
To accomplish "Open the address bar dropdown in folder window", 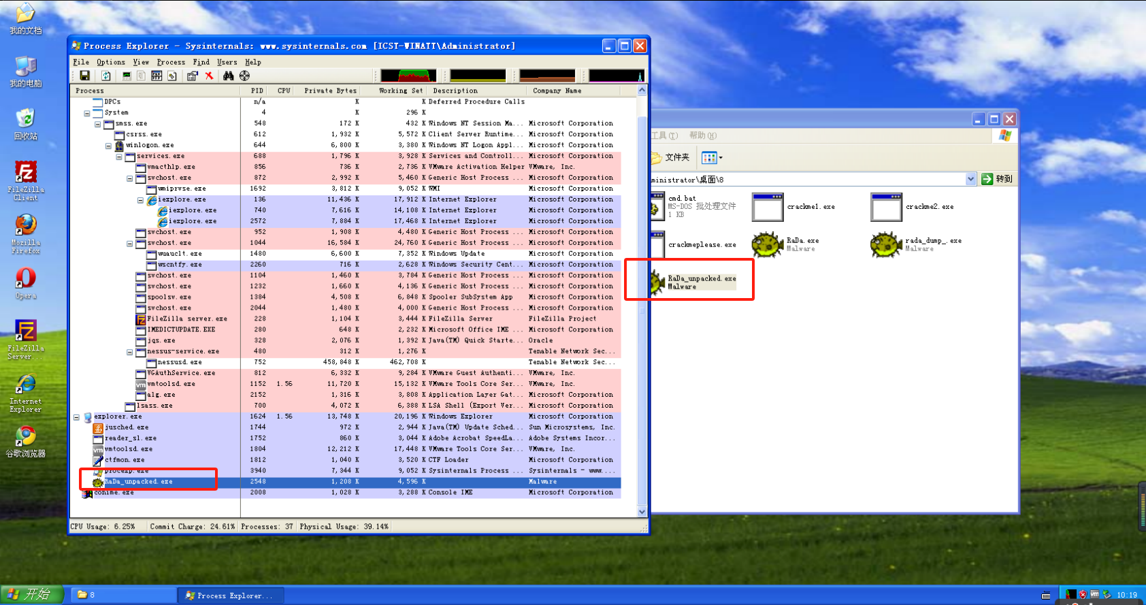I will pyautogui.click(x=971, y=179).
